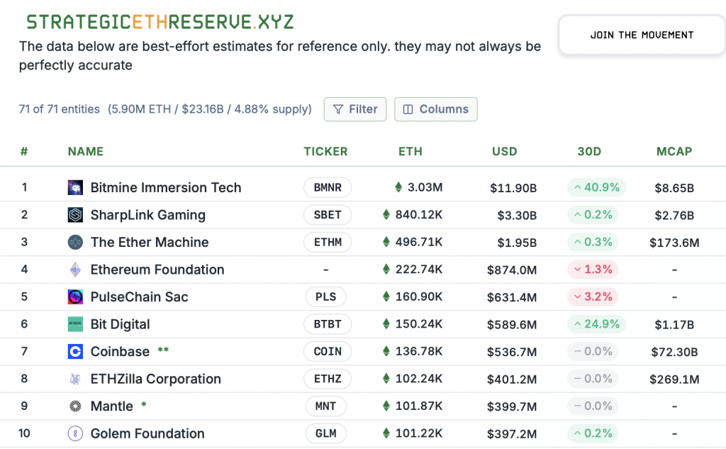726x449 pixels.
Task: Sort table by 30D column header
Action: tap(589, 151)
